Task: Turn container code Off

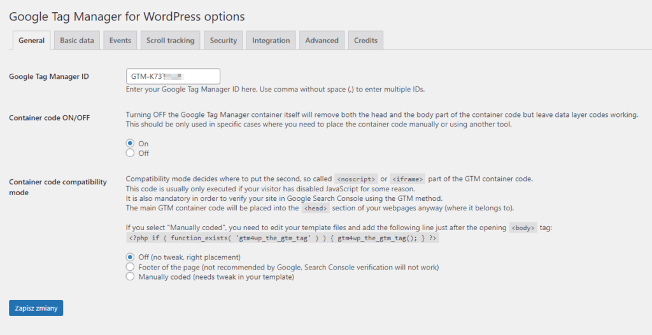Action: (130, 153)
